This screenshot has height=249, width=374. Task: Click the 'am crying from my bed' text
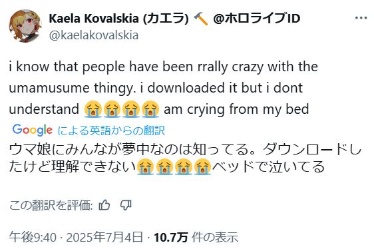point(236,109)
